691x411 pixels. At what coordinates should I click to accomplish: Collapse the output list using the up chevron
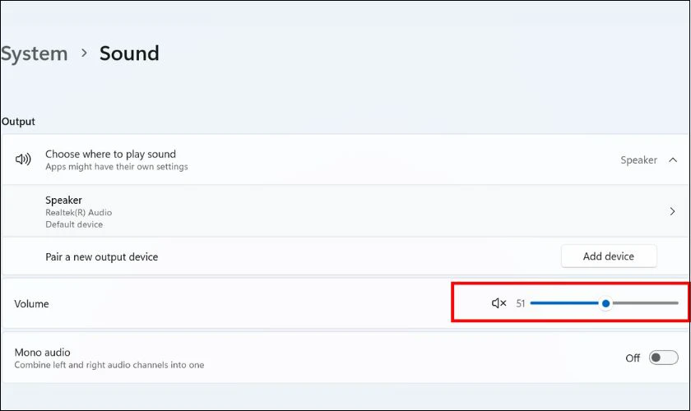tap(673, 160)
